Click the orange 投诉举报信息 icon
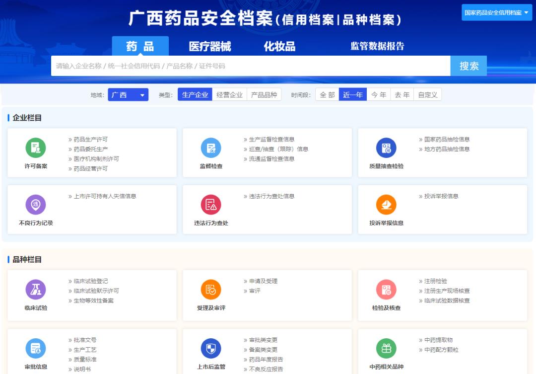536x374 pixels. click(386, 205)
